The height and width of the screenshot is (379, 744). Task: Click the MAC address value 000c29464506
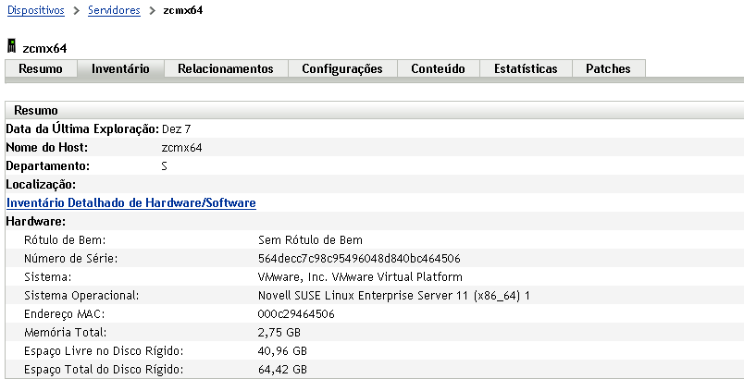point(296,313)
